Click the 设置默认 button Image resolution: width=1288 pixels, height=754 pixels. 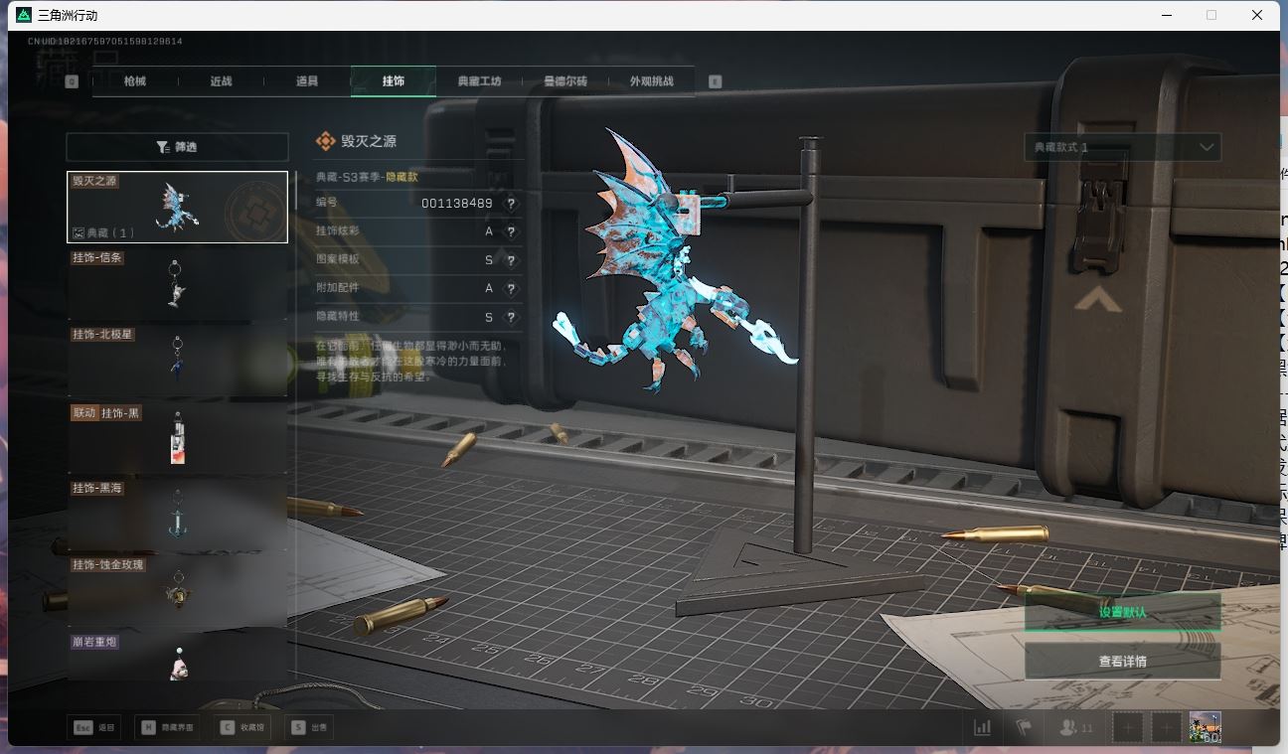pyautogui.click(x=1122, y=613)
